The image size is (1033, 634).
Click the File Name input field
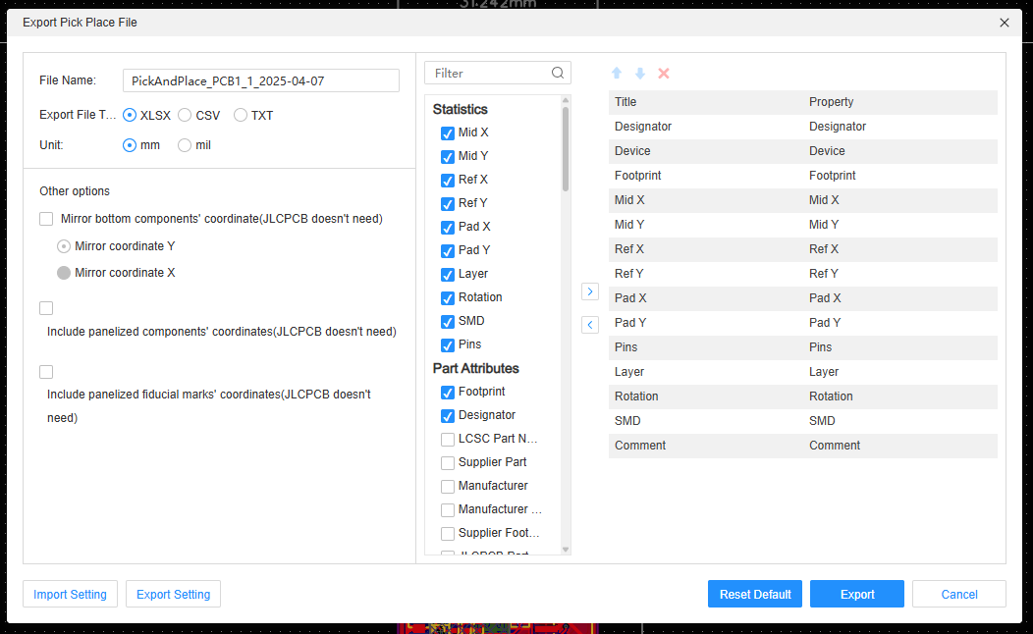pyautogui.click(x=261, y=81)
